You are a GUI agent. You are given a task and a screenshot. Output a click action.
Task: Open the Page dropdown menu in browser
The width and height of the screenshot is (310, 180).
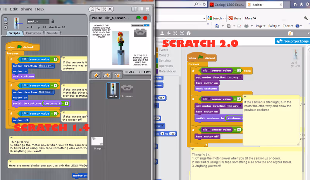tap(260, 26)
